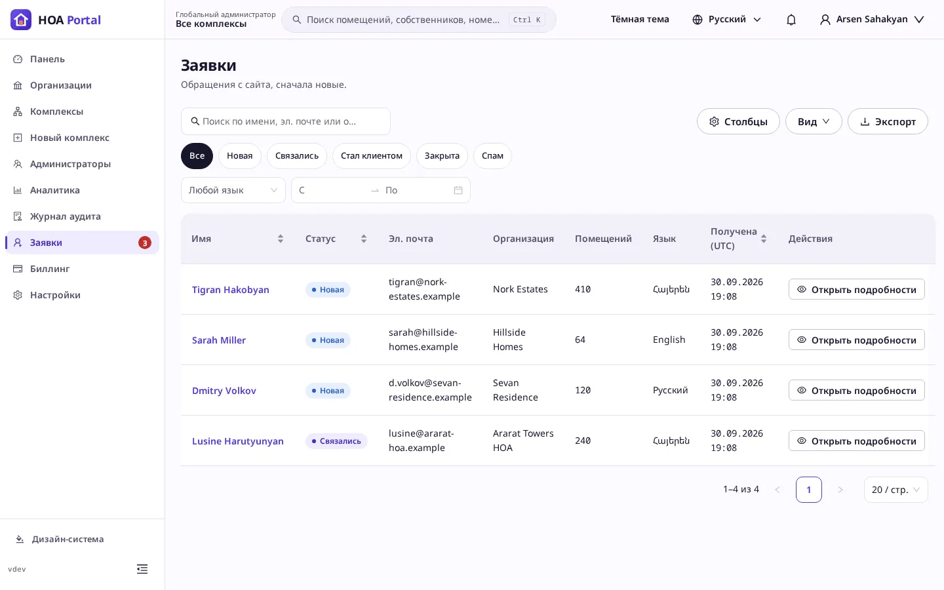
Task: Click the red badge on Заявки
Action: (x=145, y=243)
